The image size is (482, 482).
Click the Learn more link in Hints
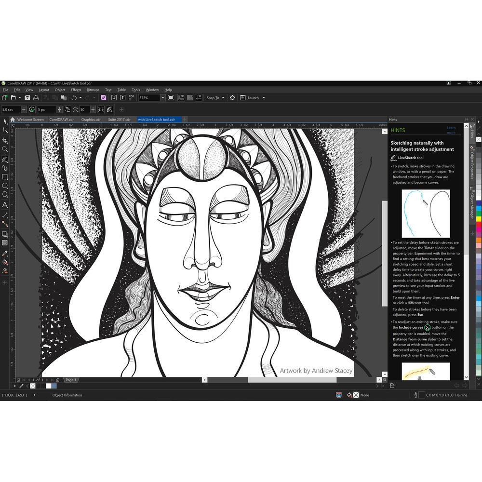[451, 130]
